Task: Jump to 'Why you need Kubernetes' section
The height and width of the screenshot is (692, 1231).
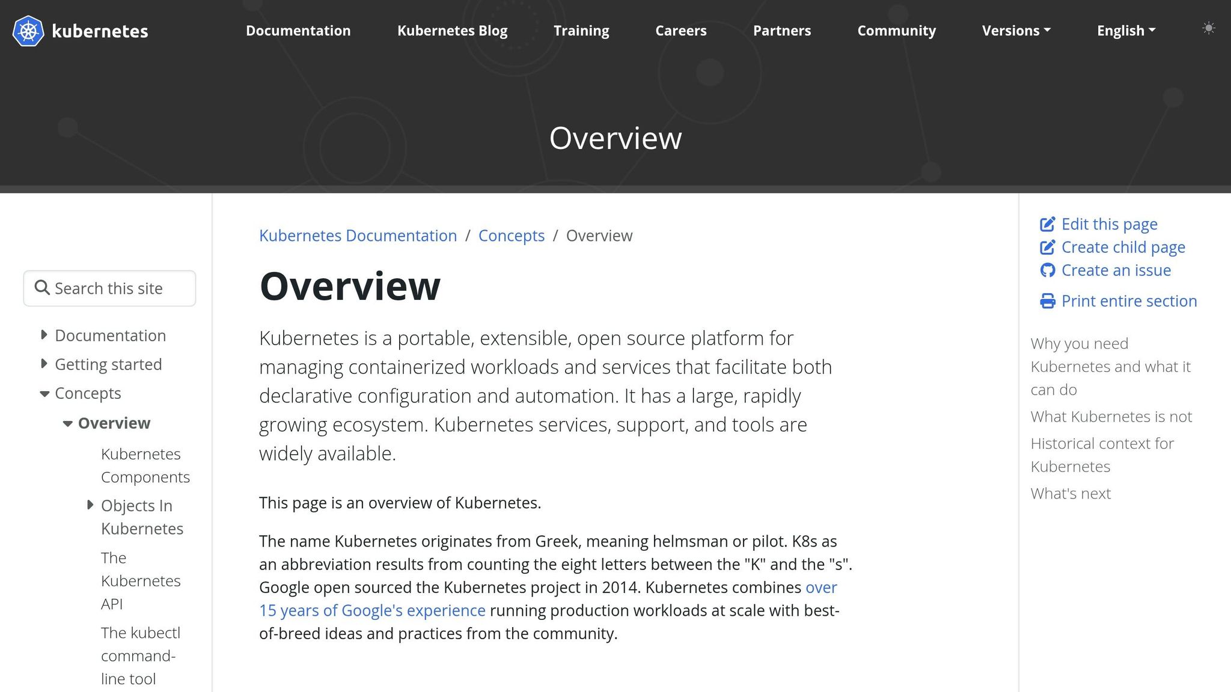Action: 1110,366
